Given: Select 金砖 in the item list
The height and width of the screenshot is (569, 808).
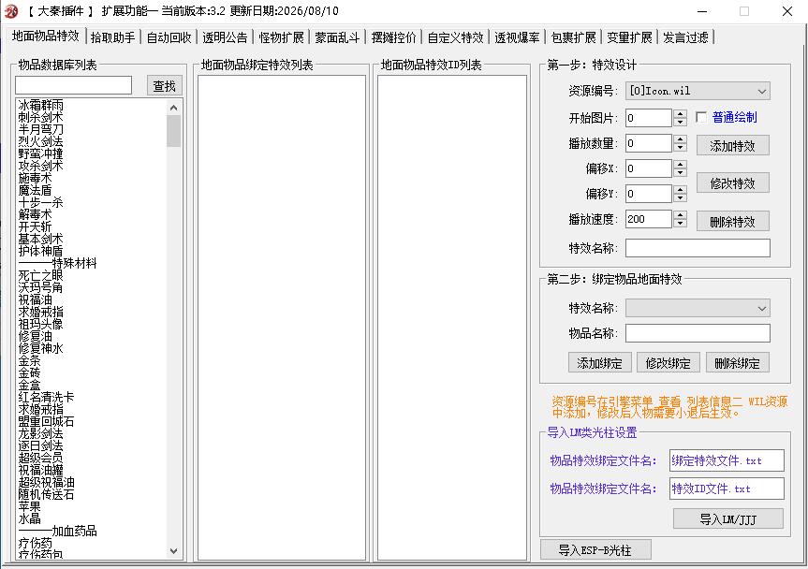Looking at the screenshot, I should pos(29,372).
